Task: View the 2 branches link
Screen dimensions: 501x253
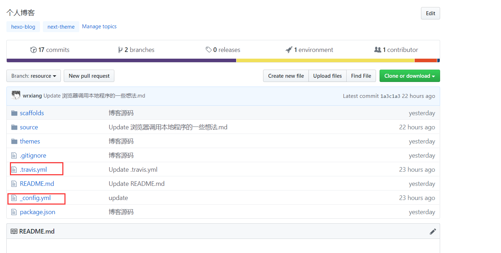Action: [136, 50]
